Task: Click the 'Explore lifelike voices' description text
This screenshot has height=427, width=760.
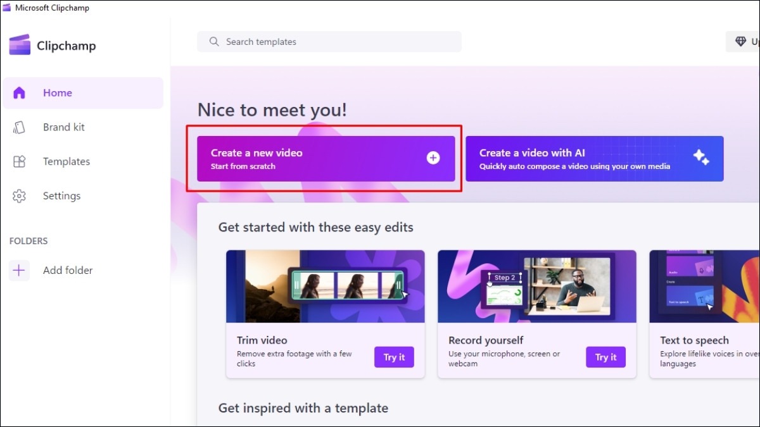Action: [709, 359]
